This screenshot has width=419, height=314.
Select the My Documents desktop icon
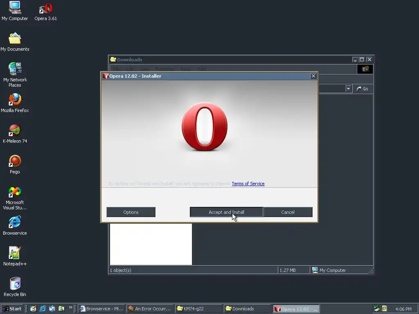click(15, 42)
